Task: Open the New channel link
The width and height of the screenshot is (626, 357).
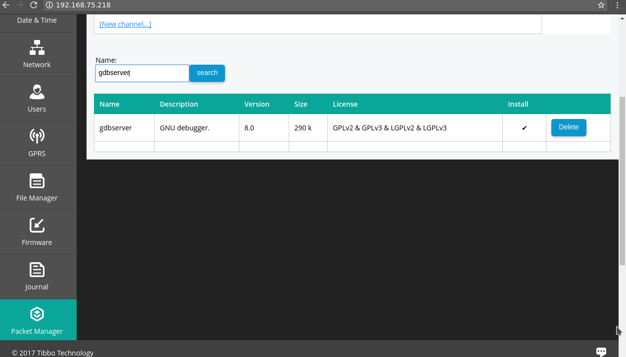Action: pos(125,24)
